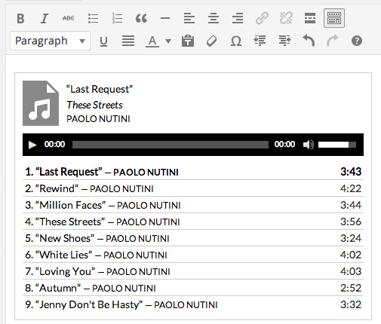Screen dimensions: 381x324
Task: Open keyboard shortcuts help
Action: pyautogui.click(x=357, y=41)
